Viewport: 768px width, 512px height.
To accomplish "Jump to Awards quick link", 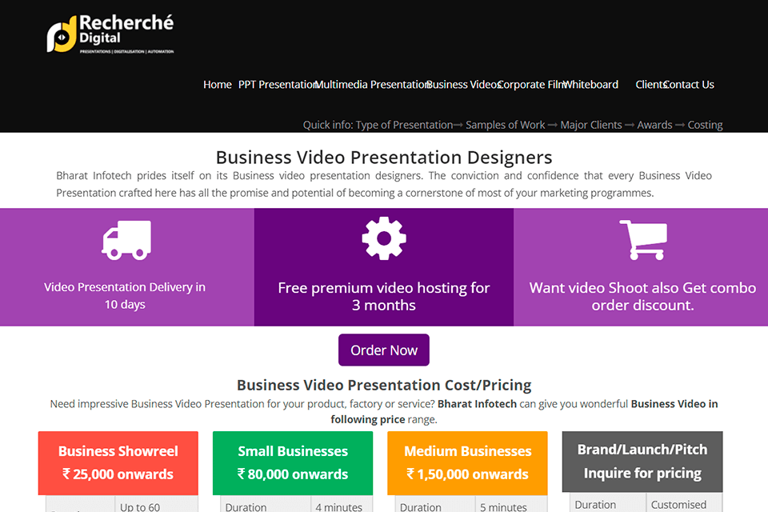I will (x=654, y=125).
